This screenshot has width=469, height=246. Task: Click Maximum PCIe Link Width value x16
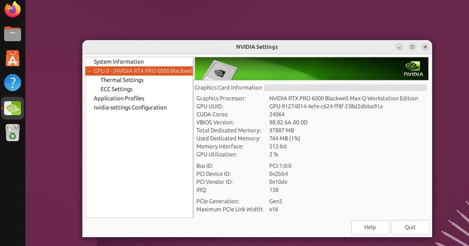pos(274,209)
